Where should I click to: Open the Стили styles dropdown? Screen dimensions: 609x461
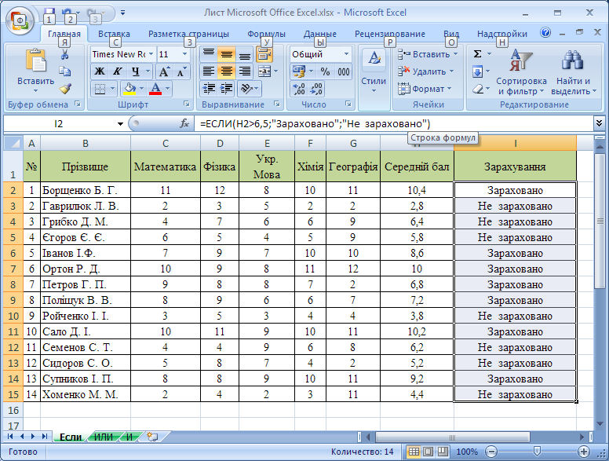tap(374, 78)
